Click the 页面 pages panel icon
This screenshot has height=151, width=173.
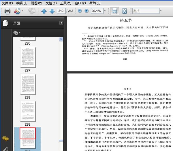coord(5,23)
